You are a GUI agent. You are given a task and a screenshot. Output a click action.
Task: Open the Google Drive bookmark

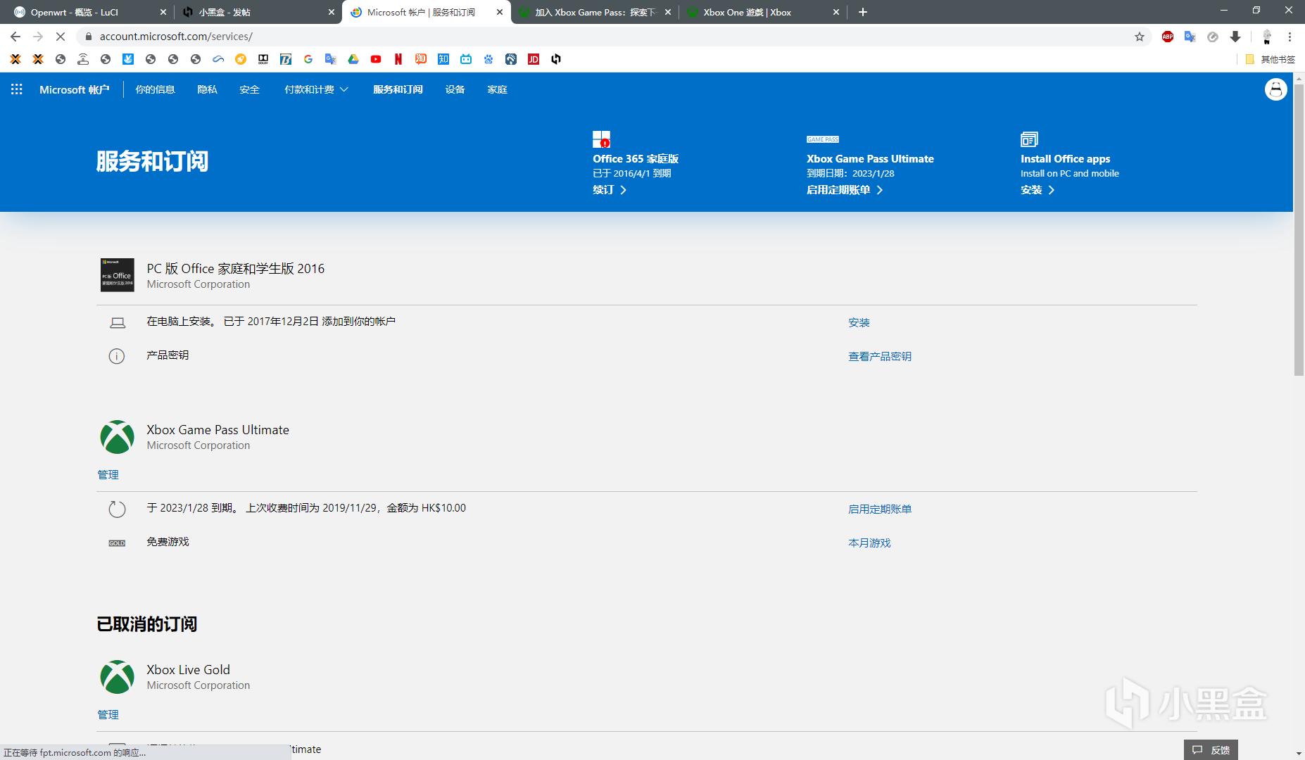pos(353,59)
